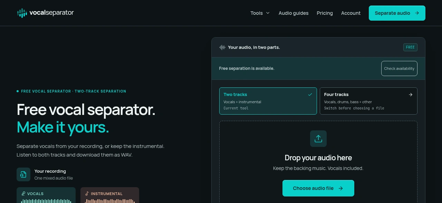Screen dimensions: 442x203
Task: Click arrow icon in Separate audio button
Action: pyautogui.click(x=417, y=13)
